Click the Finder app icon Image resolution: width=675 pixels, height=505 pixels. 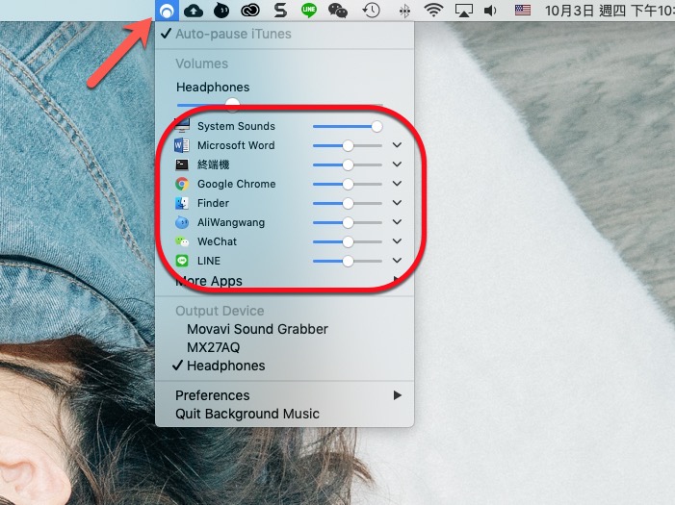(182, 203)
